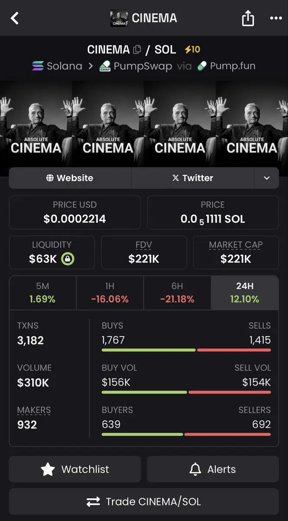Image resolution: width=288 pixels, height=521 pixels.
Task: Switch to the 6H timeframe tab
Action: point(177,293)
